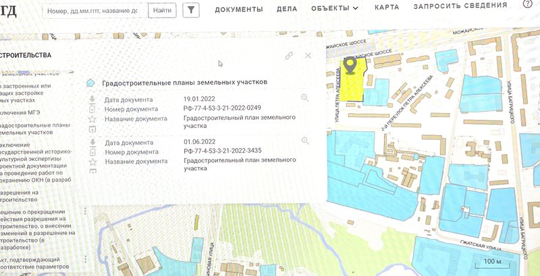
Task: Close the document details panel
Action: click(x=308, y=56)
